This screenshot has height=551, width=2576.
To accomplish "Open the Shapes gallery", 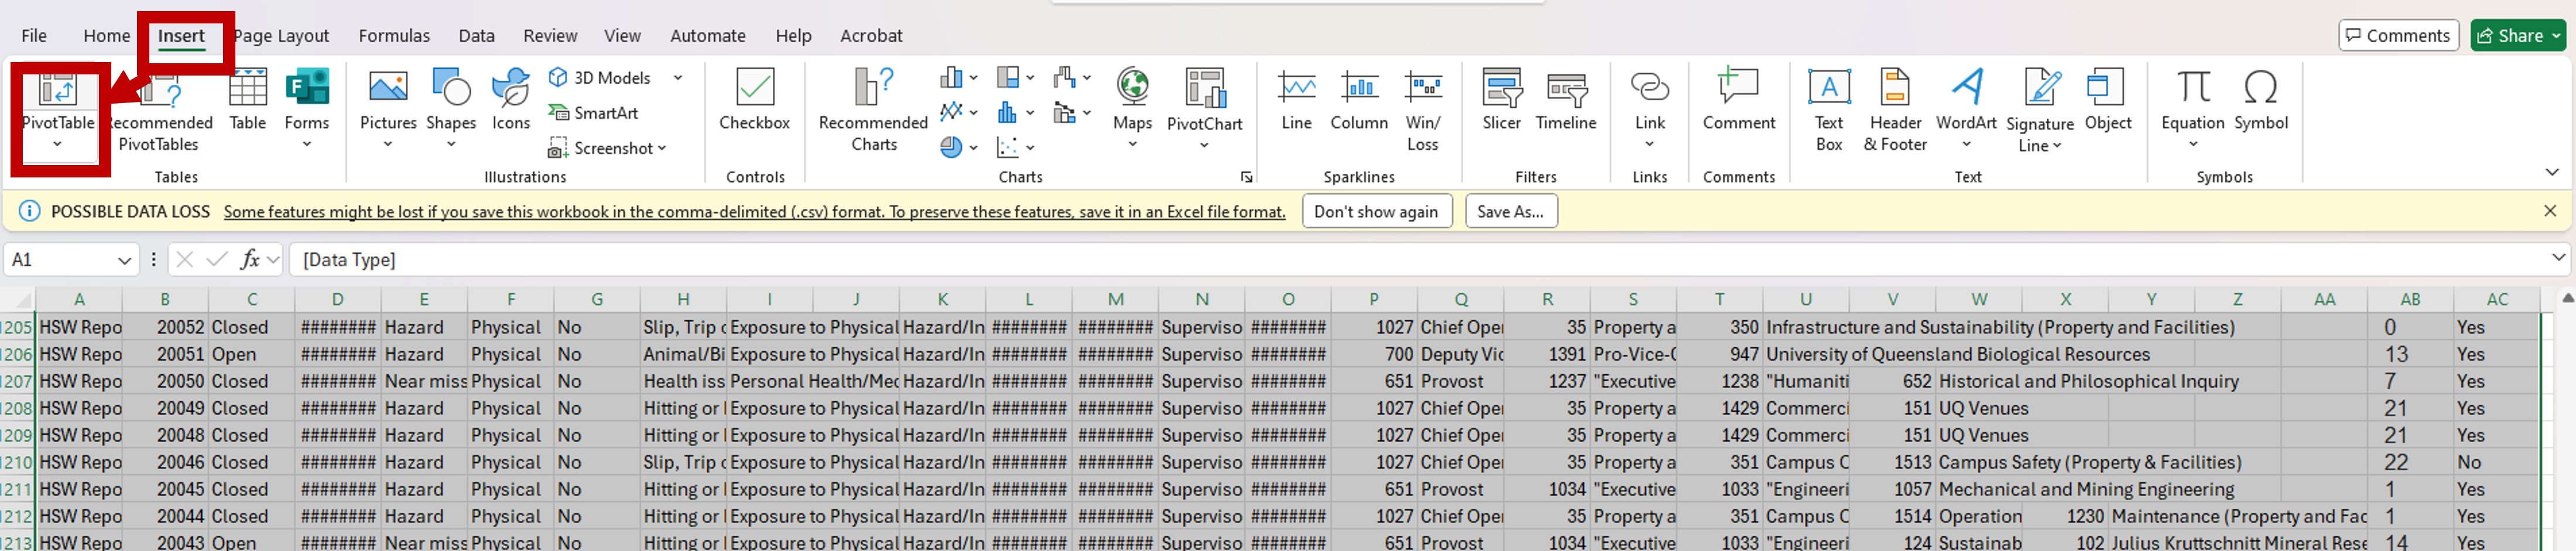I will click(x=451, y=108).
